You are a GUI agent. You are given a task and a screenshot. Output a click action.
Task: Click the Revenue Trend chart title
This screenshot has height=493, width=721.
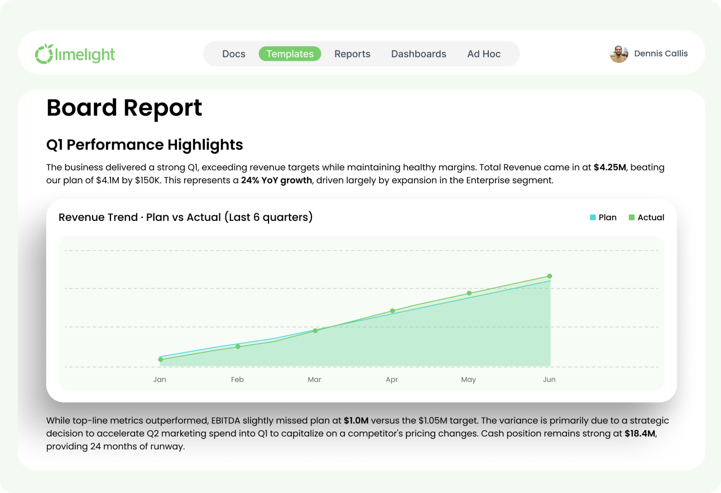[186, 217]
